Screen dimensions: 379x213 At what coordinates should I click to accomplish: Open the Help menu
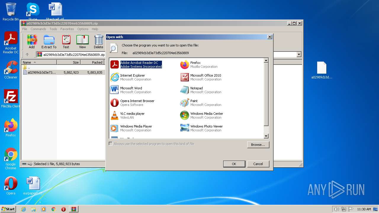[x=95, y=29]
